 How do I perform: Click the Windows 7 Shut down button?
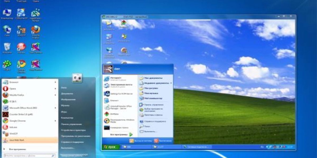tap(72, 156)
